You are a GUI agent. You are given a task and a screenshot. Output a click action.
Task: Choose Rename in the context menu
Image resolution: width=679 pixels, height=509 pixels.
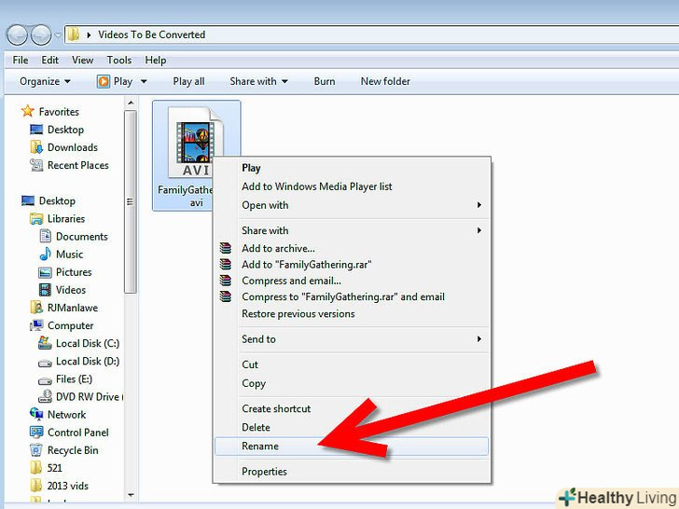(x=352, y=447)
